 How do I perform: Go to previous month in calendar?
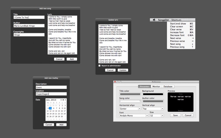61,100
